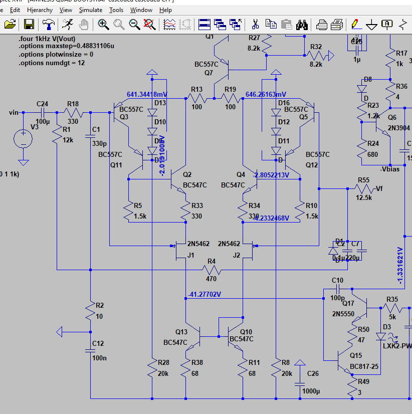
Task: Tile windows horizontally using toolbar icon
Action: click(204, 25)
